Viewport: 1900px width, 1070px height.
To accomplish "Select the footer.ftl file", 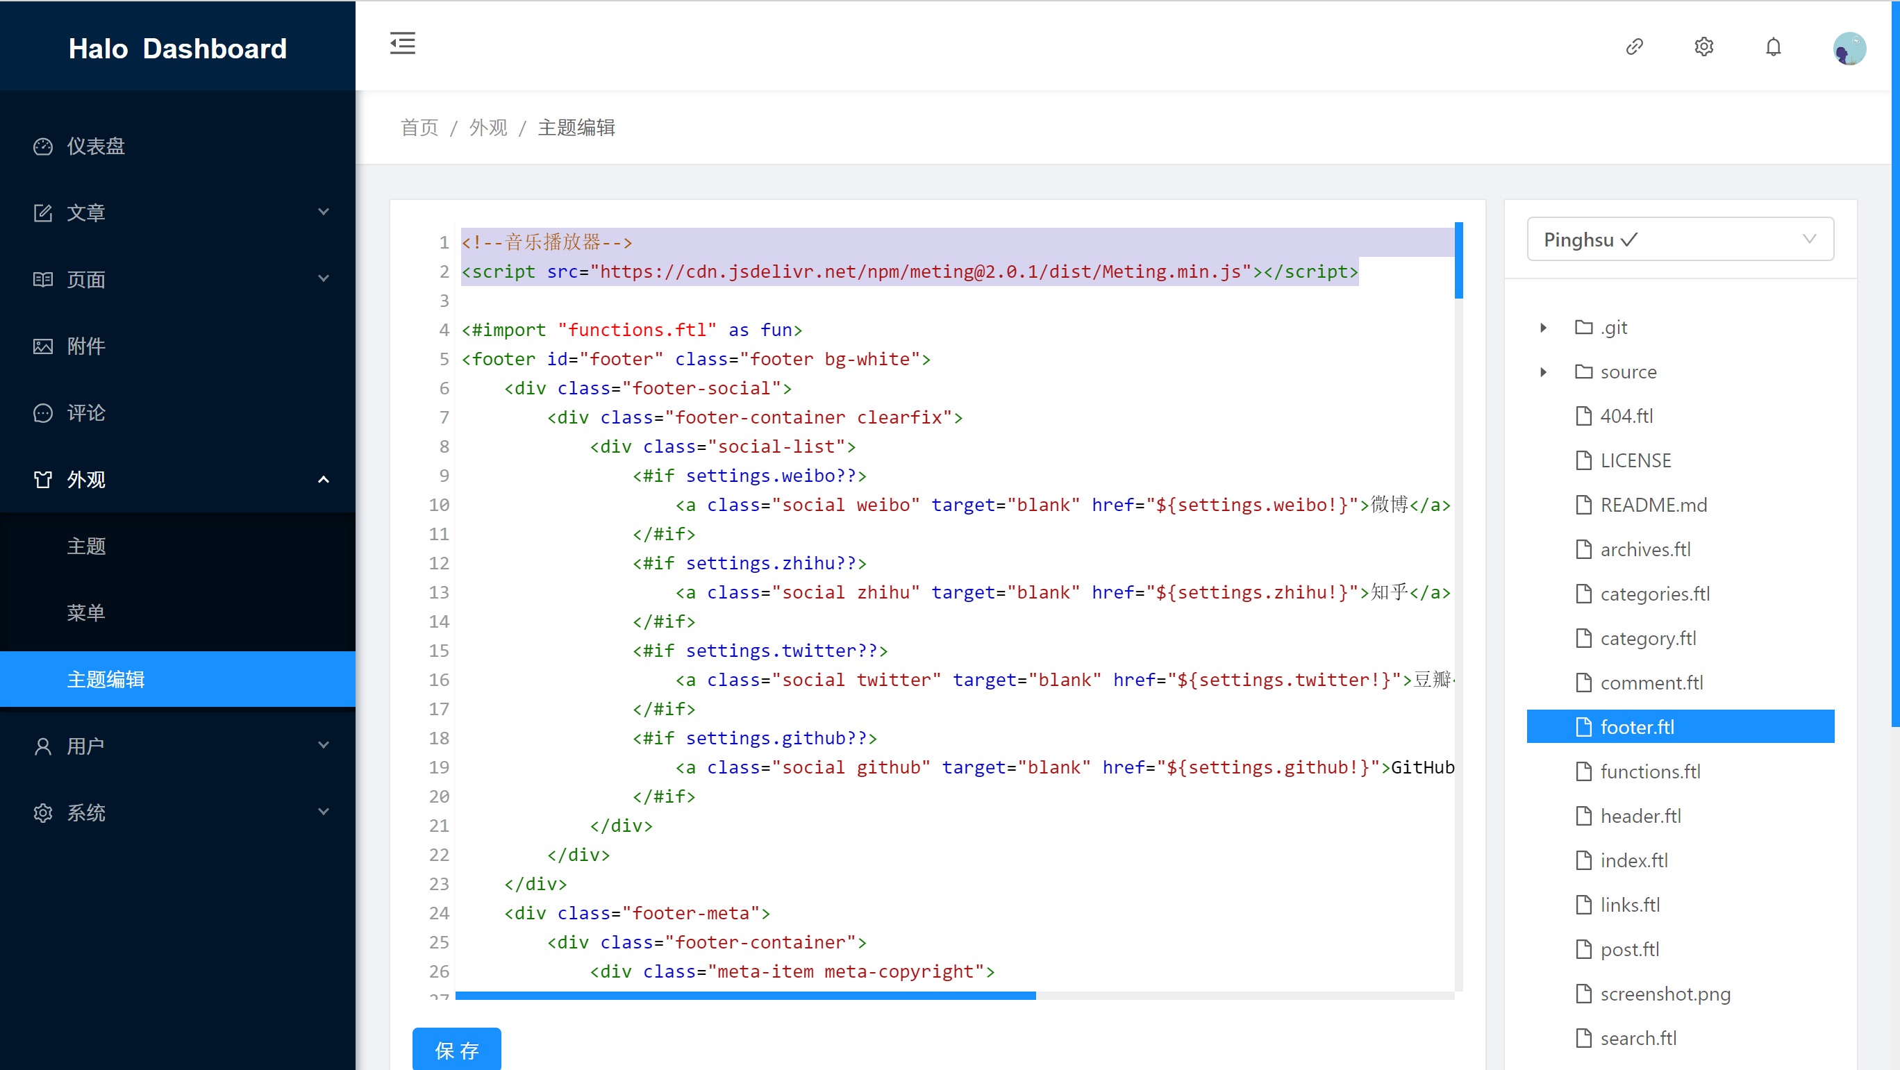I will (1680, 727).
